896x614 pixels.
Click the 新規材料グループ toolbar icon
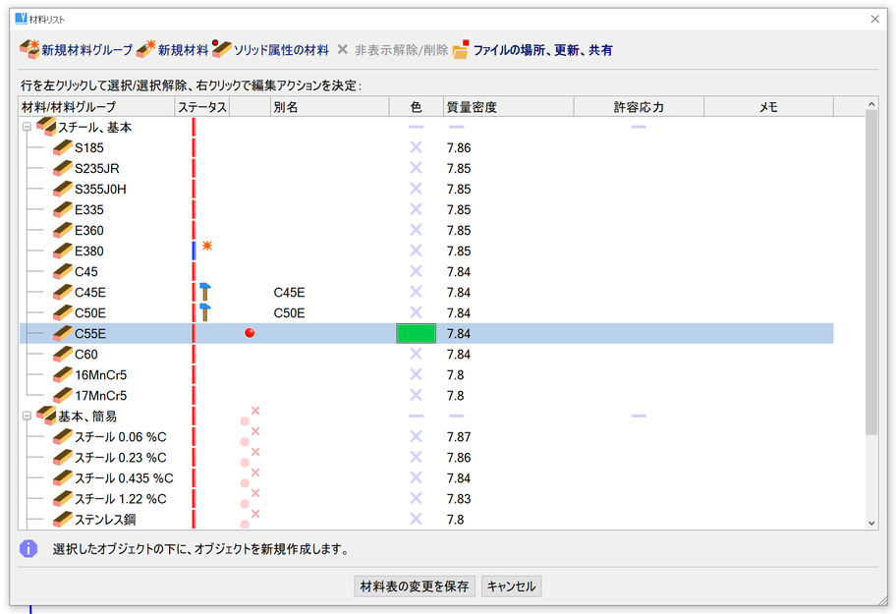(28, 49)
